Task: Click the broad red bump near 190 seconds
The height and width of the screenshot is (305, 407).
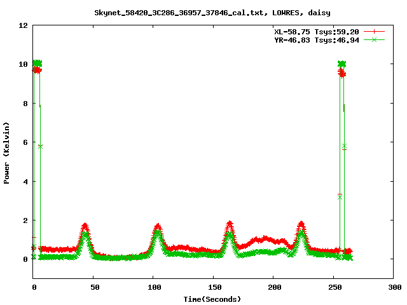Action: pyautogui.click(x=261, y=240)
